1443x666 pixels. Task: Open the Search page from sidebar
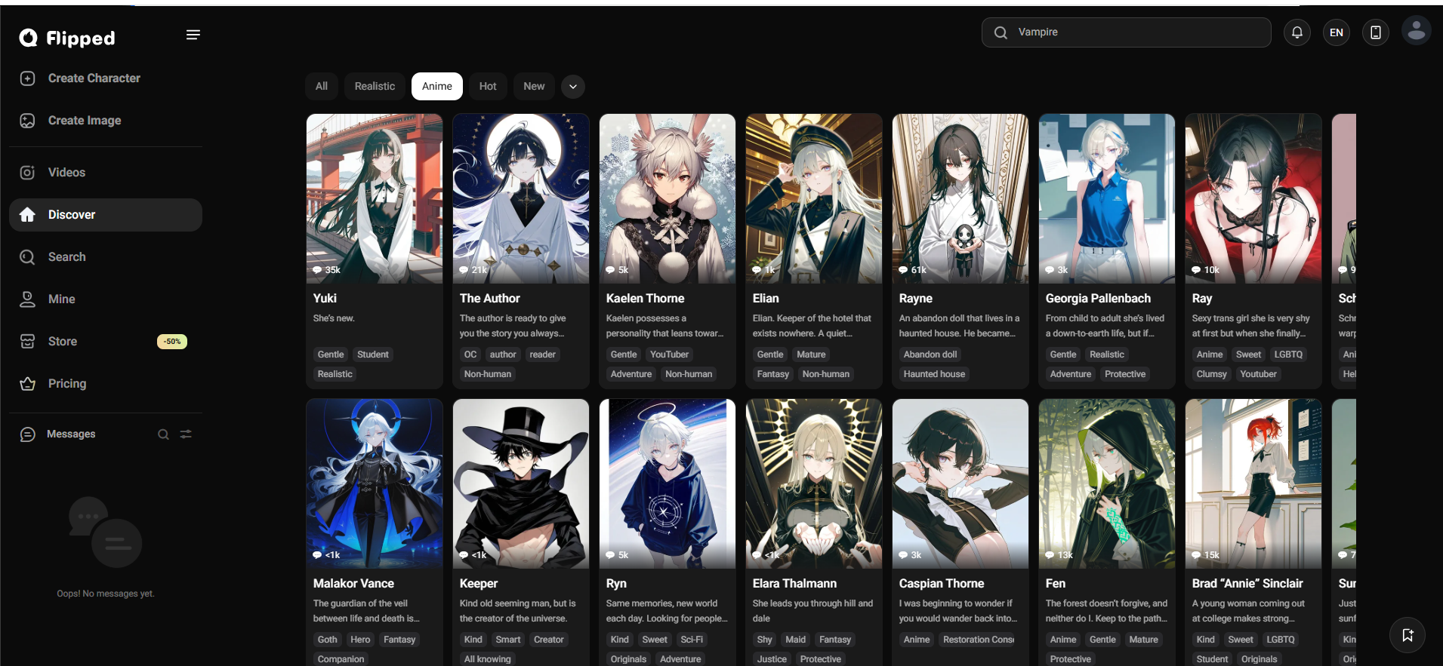[106, 257]
